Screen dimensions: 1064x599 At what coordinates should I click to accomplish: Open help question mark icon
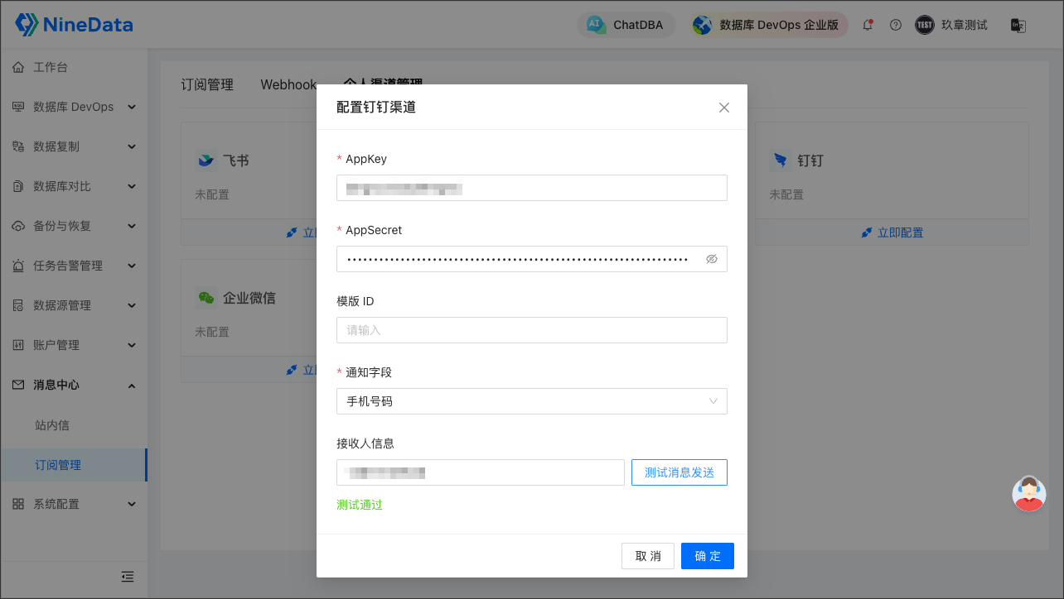(x=895, y=25)
